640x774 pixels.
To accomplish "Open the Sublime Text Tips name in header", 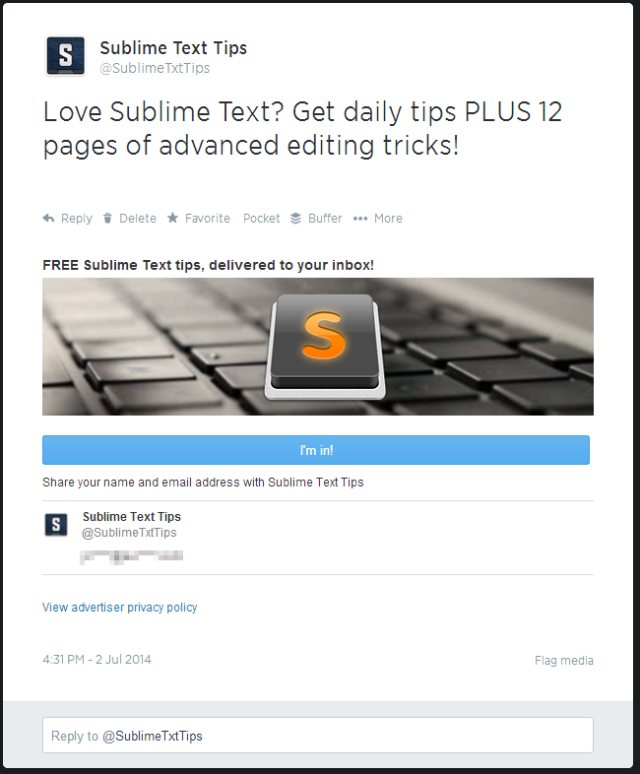I will click(x=173, y=48).
